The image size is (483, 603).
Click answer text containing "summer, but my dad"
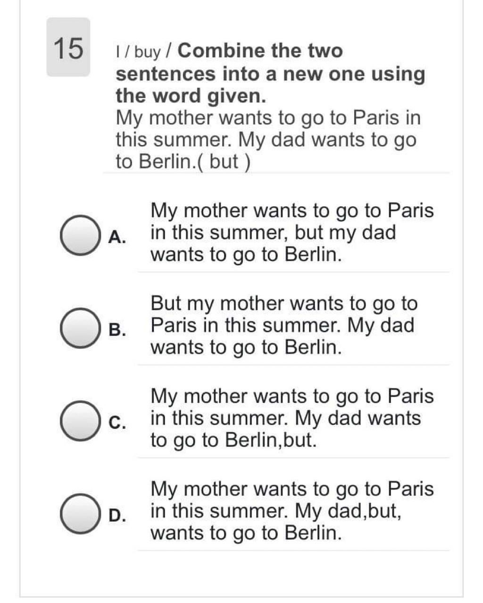tap(273, 233)
